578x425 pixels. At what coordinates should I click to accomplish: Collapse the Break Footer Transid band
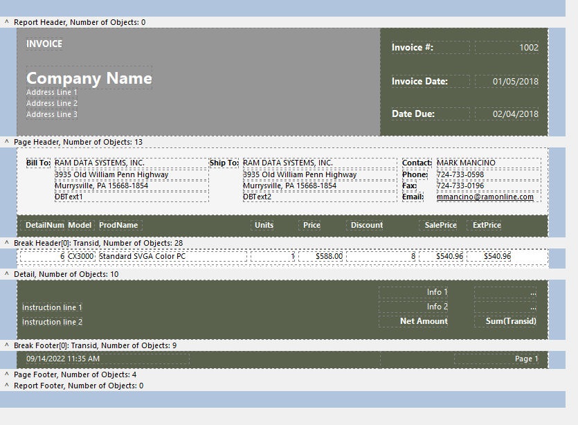[x=7, y=345]
